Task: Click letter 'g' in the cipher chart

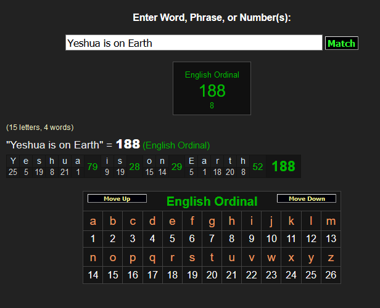Action: click(212, 221)
